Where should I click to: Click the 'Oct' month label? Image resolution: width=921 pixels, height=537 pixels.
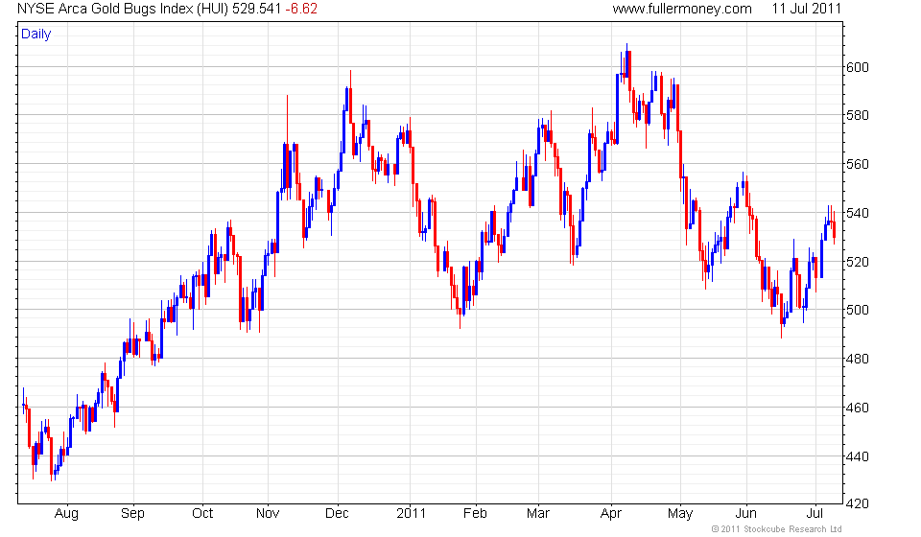coord(202,514)
